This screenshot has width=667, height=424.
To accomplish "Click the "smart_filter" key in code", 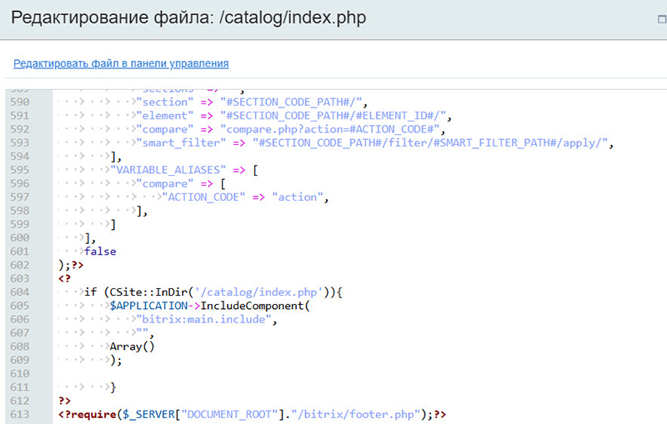I will (182, 142).
